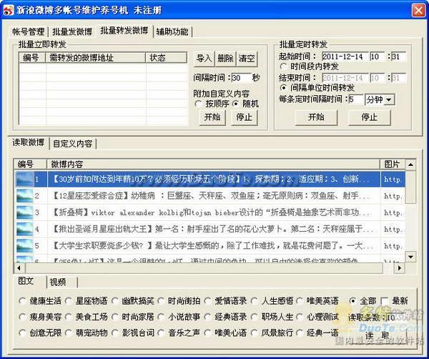This screenshot has height=359, width=429.
Task: Click the 导入 button
Action: (x=204, y=58)
